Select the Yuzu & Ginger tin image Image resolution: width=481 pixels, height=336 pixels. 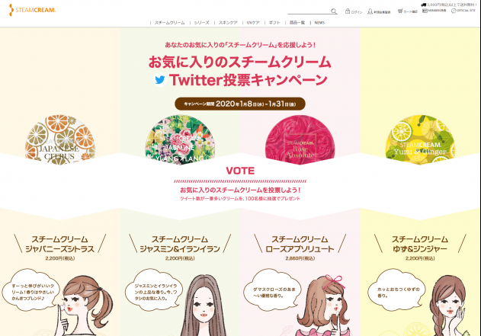420,139
